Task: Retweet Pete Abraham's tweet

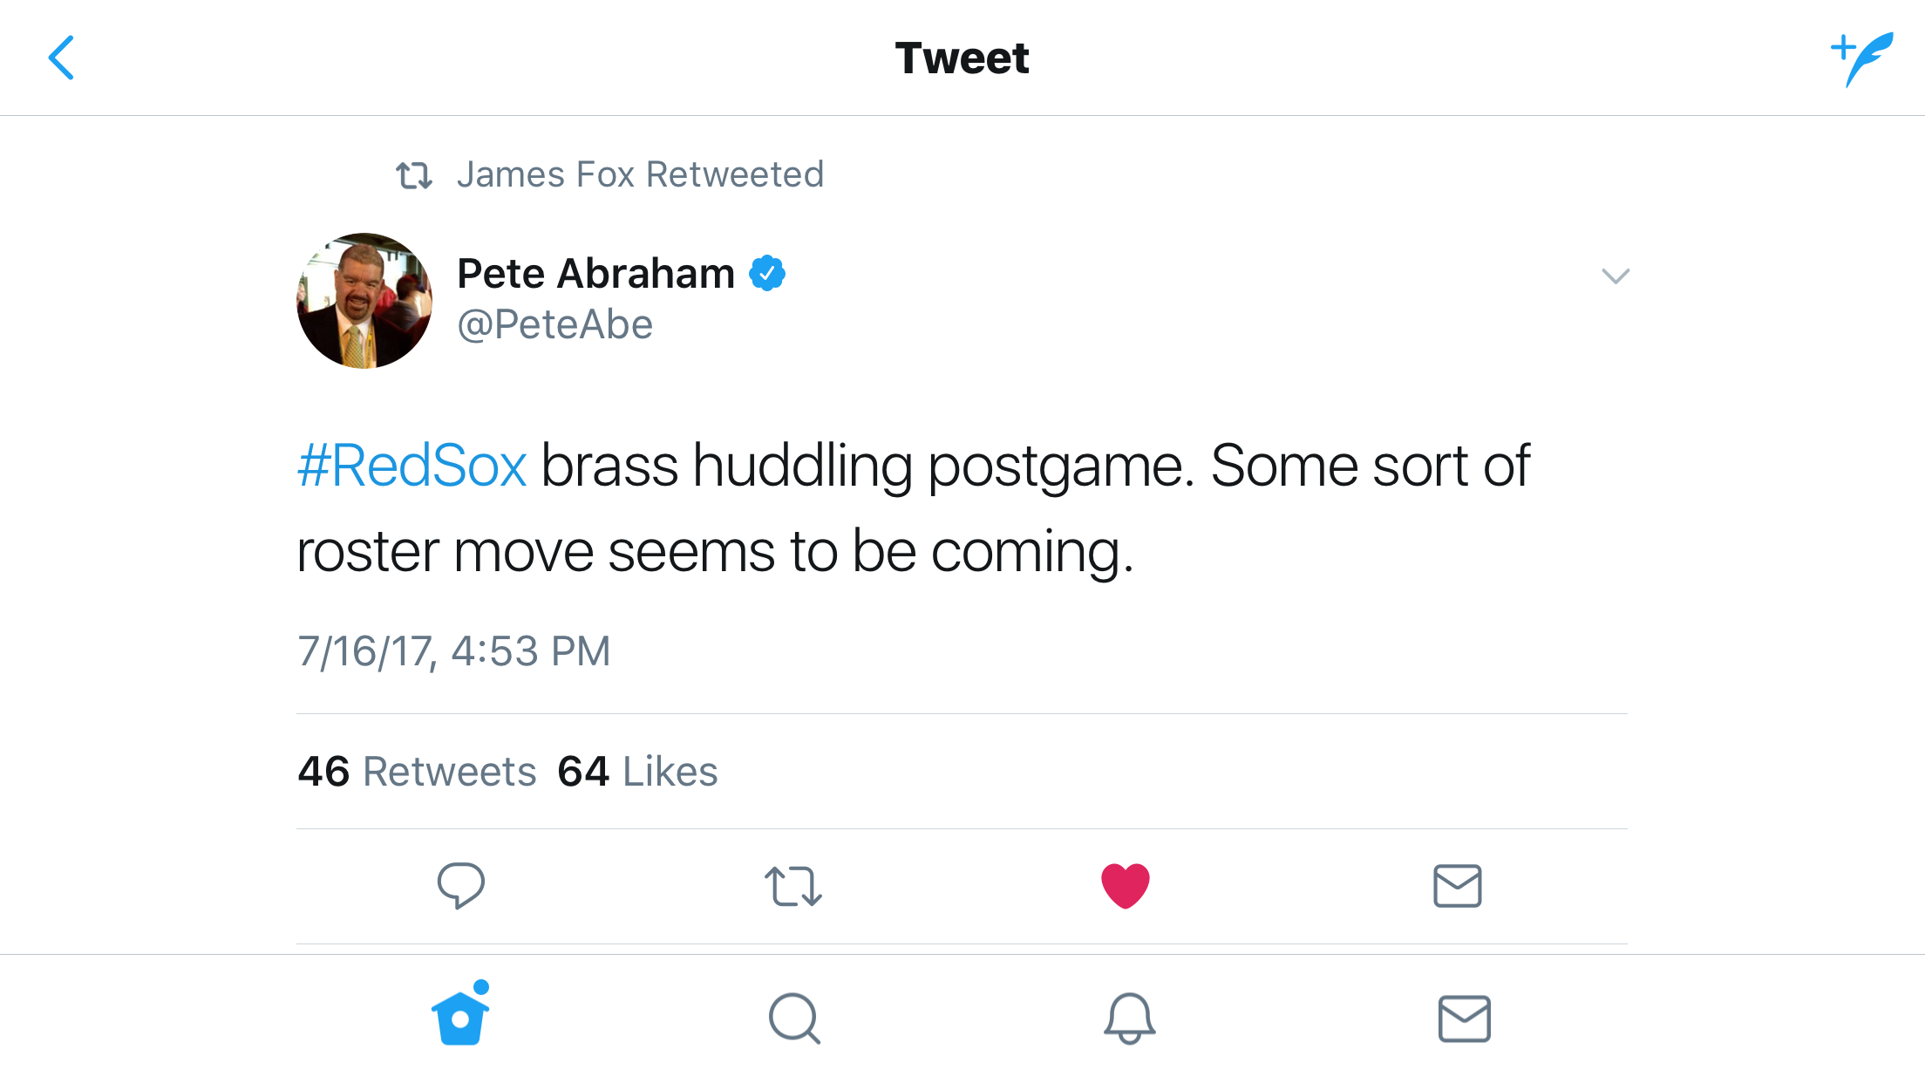Action: [793, 886]
